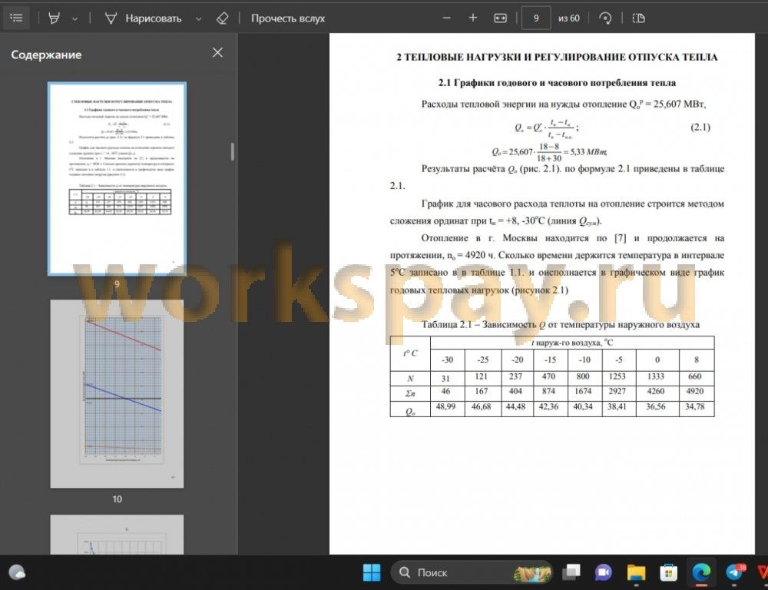Click the chapter heading "2 ТЕПЛОВЫЕ НАГРУЗКИ"
The image size is (768, 590).
tap(557, 58)
